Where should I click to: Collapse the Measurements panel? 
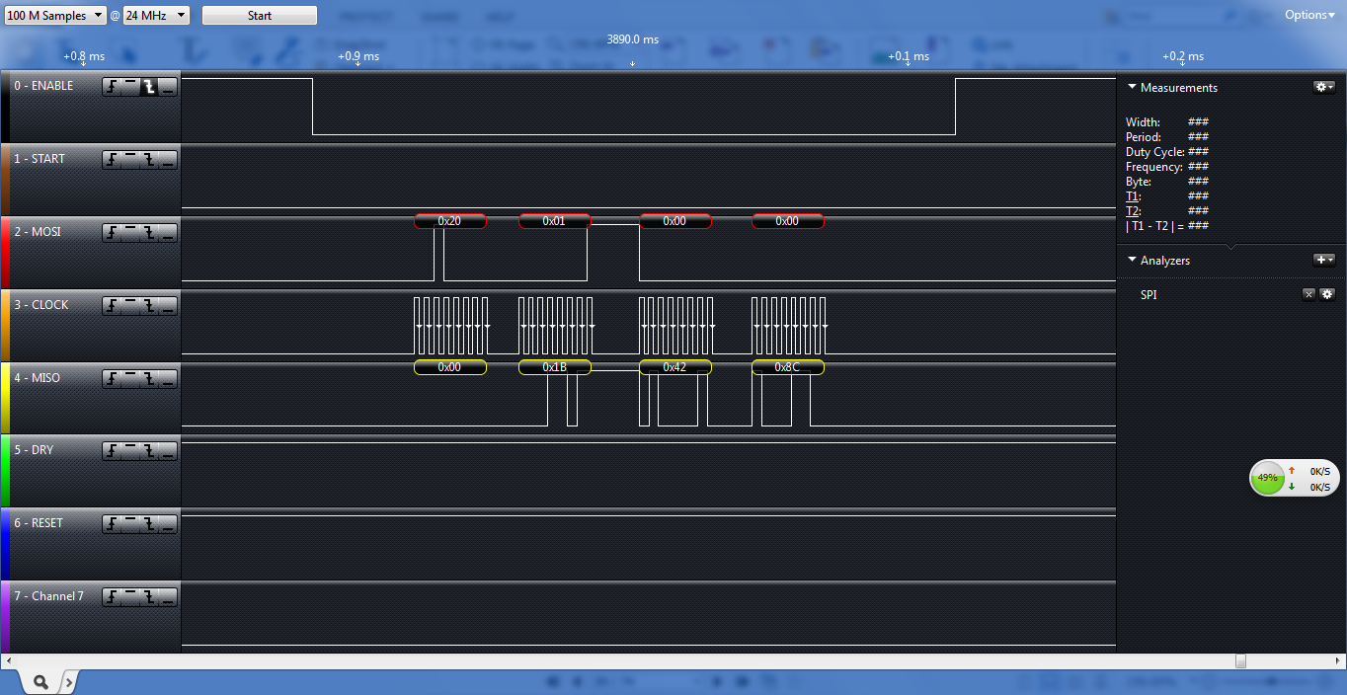[x=1132, y=87]
